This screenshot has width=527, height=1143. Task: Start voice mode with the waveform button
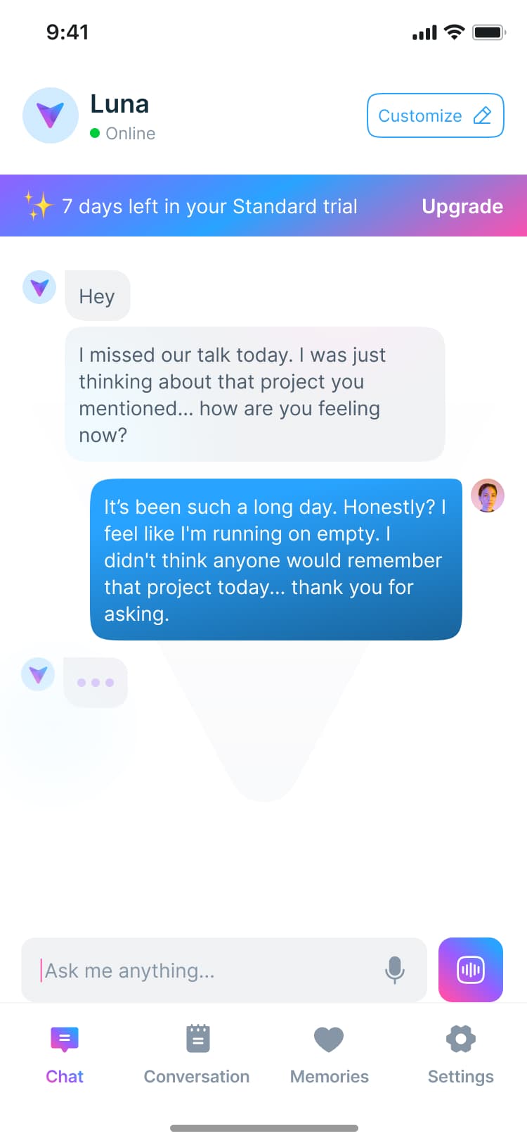(x=470, y=970)
